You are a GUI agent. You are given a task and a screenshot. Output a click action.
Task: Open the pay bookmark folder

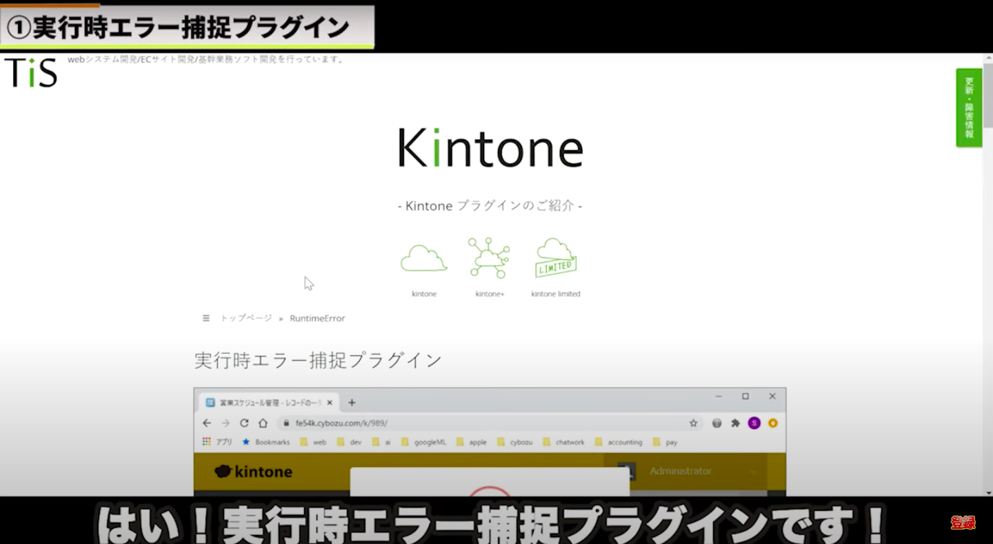[x=665, y=442]
